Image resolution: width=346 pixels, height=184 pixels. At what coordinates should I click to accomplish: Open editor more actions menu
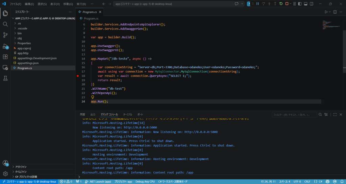click(x=341, y=12)
